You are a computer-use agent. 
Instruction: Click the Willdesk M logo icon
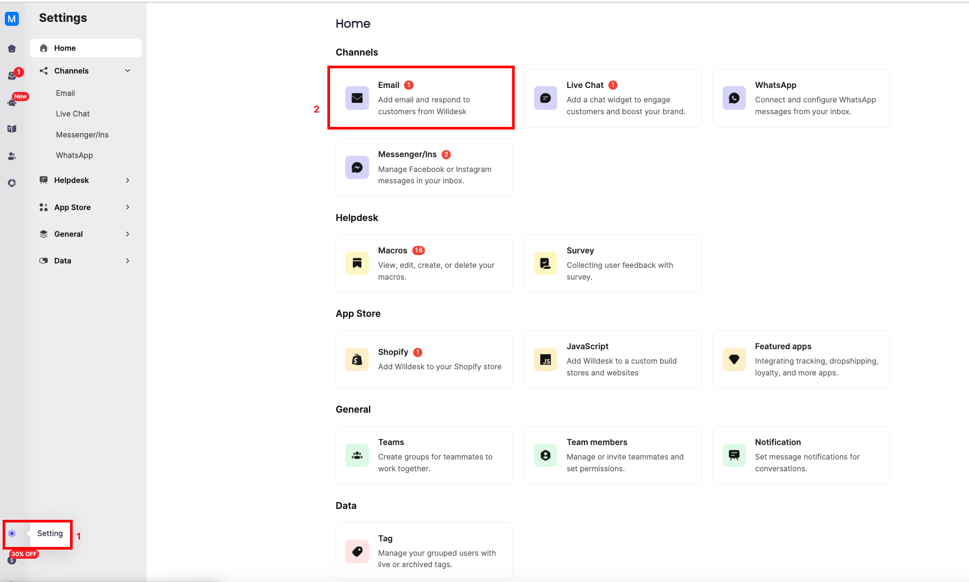point(12,19)
